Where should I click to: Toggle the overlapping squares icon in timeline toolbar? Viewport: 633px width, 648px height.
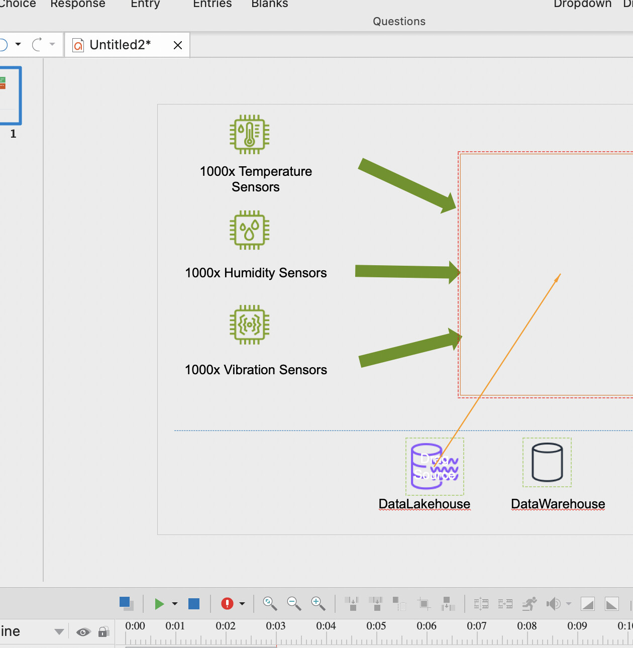[x=127, y=603]
